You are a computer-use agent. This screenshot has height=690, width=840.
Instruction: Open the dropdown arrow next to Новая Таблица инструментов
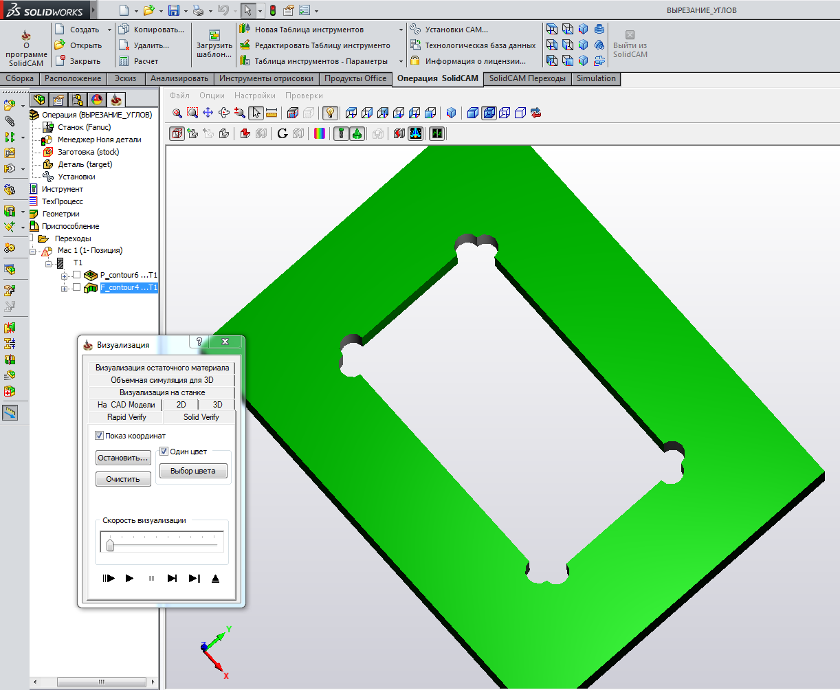401,30
